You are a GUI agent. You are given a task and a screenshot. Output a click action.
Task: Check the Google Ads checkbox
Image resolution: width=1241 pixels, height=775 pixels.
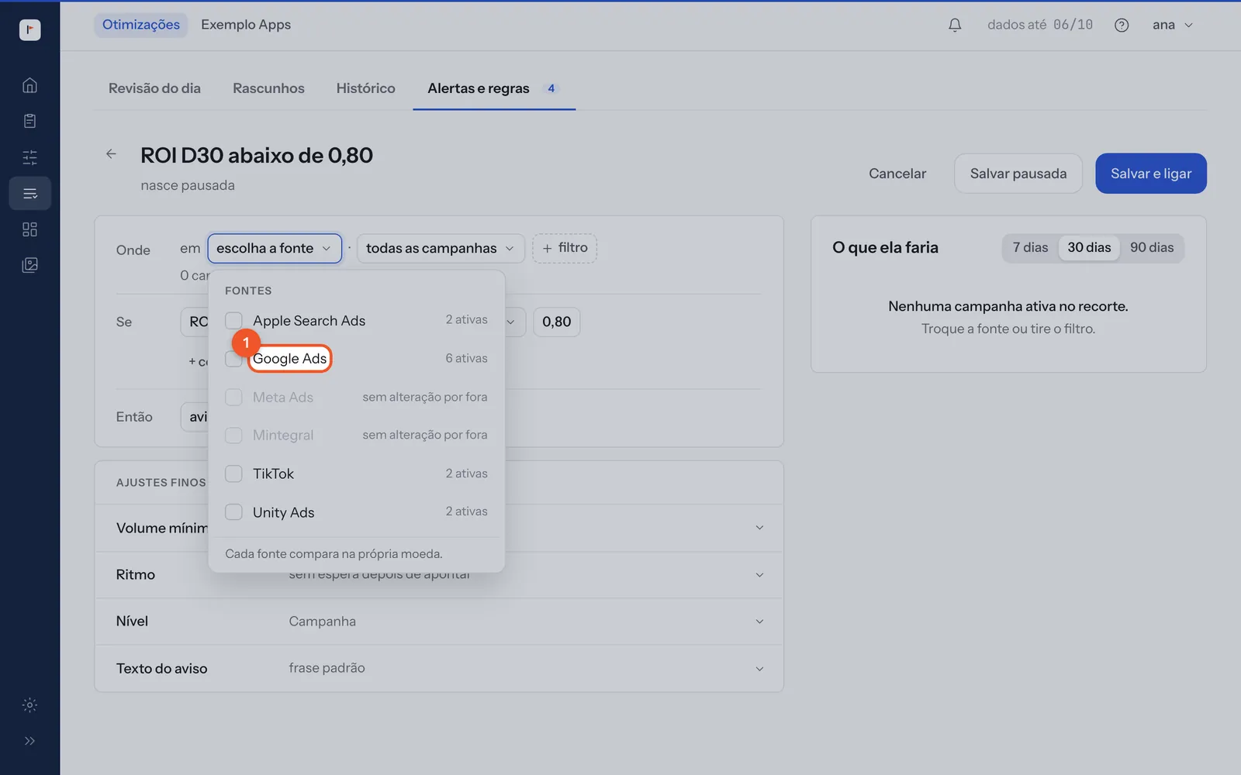click(x=233, y=359)
